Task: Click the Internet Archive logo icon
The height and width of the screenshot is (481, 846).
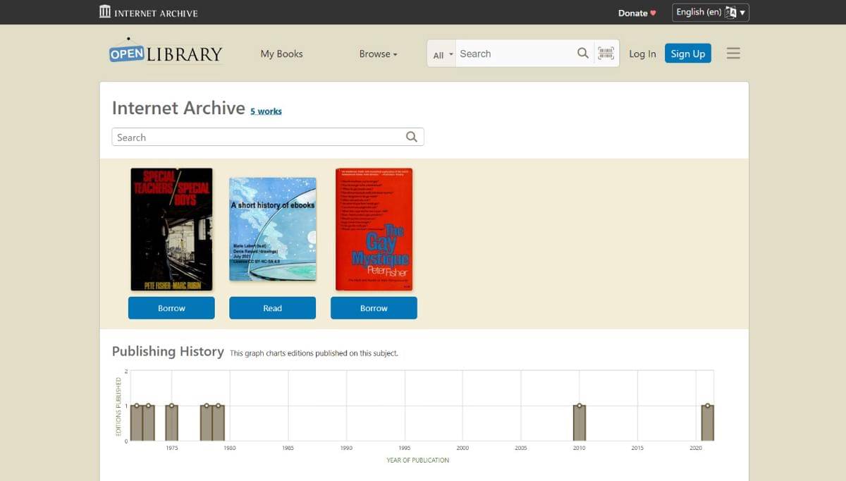Action: [105, 12]
